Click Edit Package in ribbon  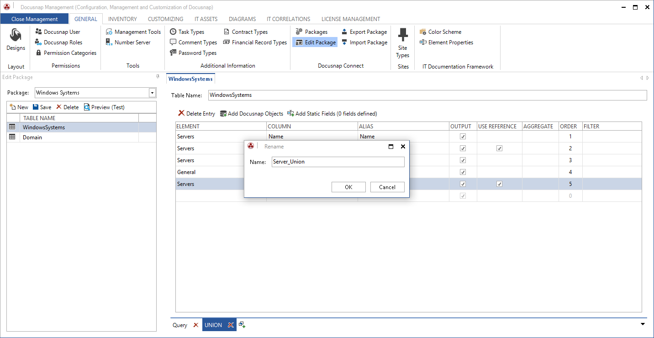pos(315,42)
